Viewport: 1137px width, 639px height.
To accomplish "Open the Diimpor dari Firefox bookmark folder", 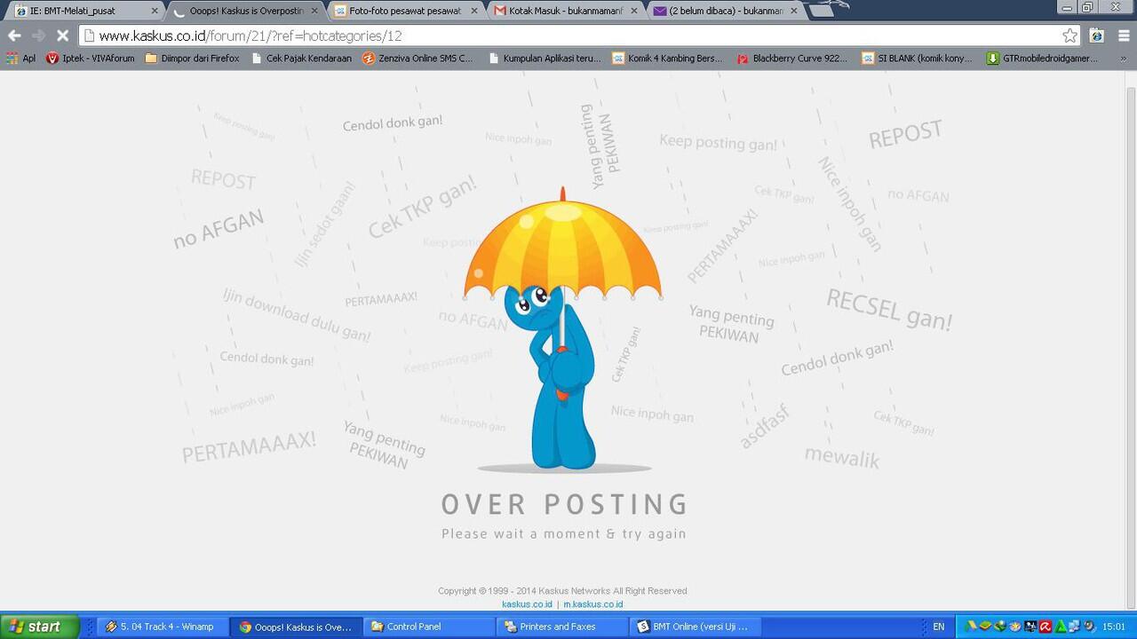I will [x=192, y=59].
